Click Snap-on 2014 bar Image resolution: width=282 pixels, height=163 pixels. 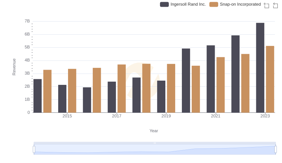[48, 91]
